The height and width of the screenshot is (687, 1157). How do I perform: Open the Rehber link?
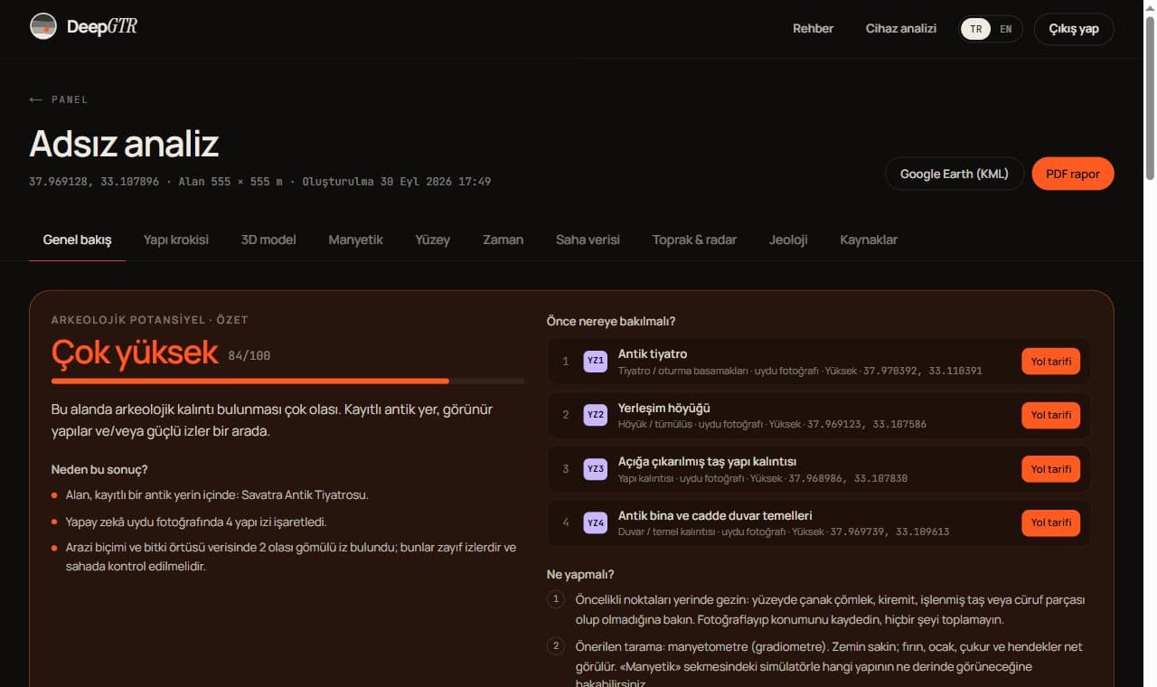(x=814, y=29)
